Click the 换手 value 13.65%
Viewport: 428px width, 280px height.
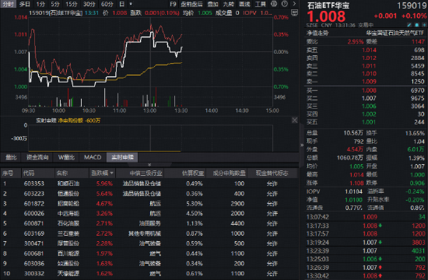pyautogui.click(x=415, y=133)
